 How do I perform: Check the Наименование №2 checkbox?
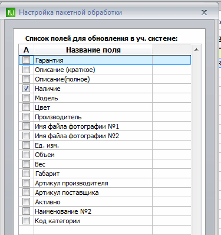[x=26, y=211]
